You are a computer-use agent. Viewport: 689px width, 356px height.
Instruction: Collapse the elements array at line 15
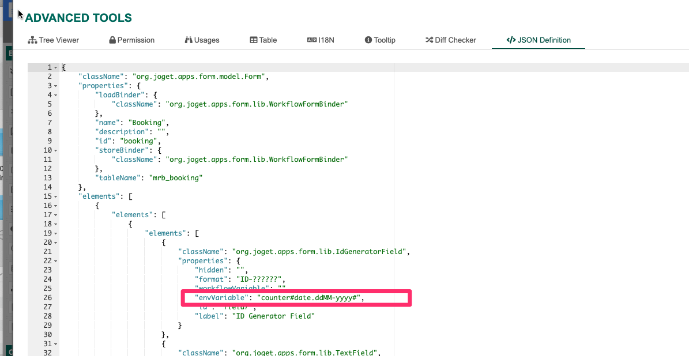pos(56,196)
